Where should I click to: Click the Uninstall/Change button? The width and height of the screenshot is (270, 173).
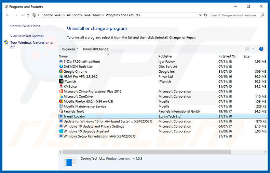point(96,49)
